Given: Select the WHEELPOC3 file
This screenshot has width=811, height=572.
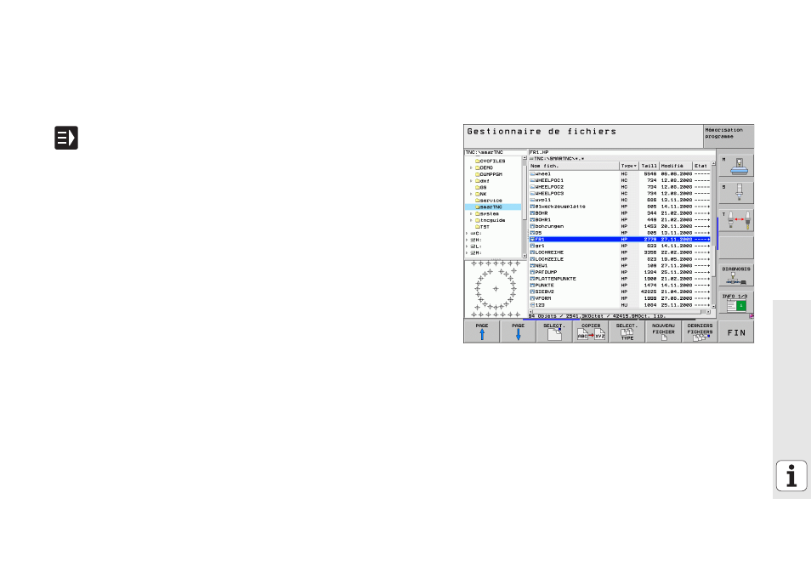Looking at the screenshot, I should [620, 194].
